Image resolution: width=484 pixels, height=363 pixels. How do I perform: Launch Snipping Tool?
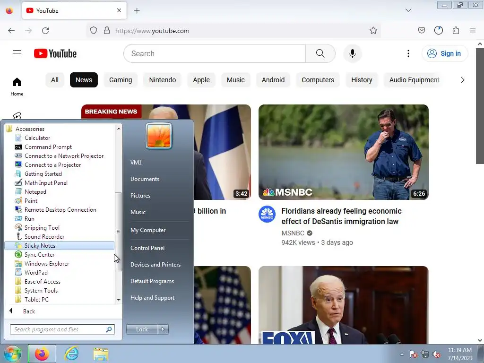coord(42,227)
